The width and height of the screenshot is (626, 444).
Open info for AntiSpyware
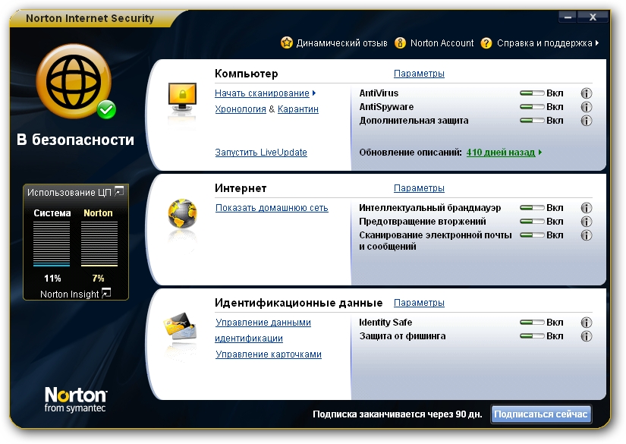point(586,107)
